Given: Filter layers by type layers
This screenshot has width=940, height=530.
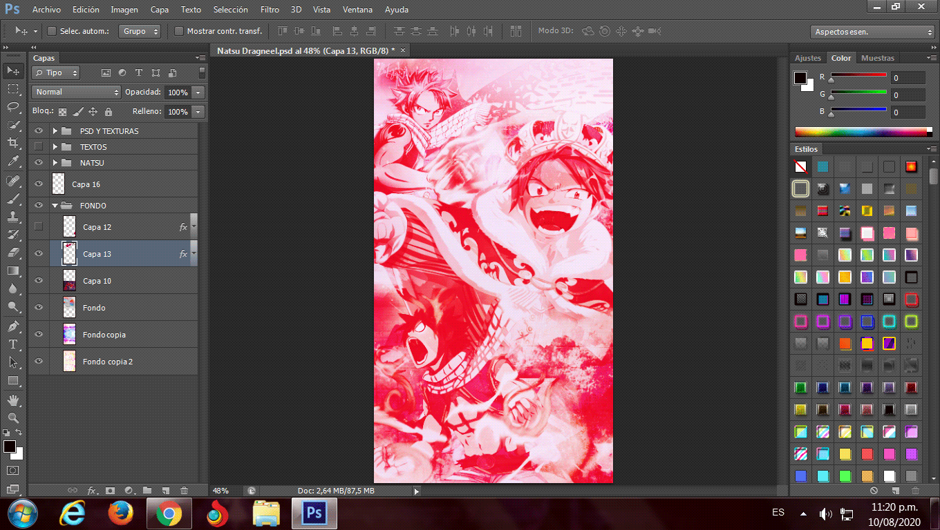Looking at the screenshot, I should click(x=138, y=72).
